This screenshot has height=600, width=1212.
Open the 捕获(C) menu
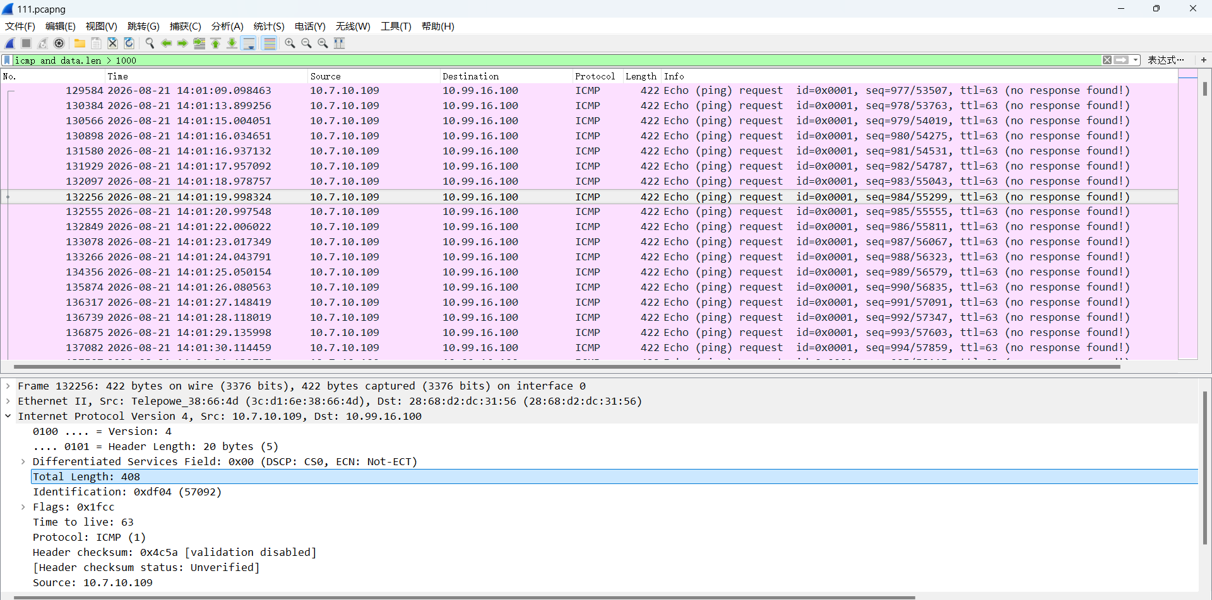[186, 26]
